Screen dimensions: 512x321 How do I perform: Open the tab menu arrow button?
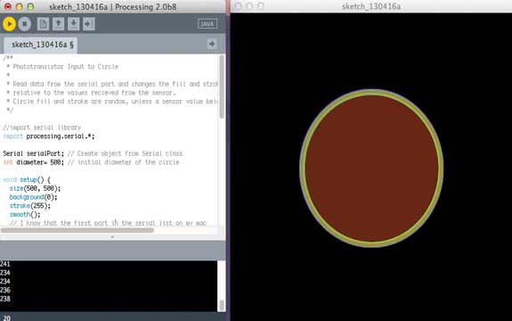pos(212,44)
